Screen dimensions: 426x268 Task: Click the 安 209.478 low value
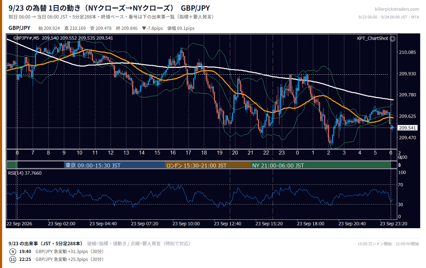(x=101, y=28)
